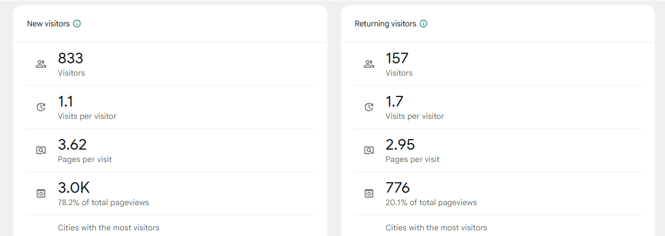The height and width of the screenshot is (236, 665).
Task: Click the people icon next to 833 Visitors
Action: (x=41, y=64)
